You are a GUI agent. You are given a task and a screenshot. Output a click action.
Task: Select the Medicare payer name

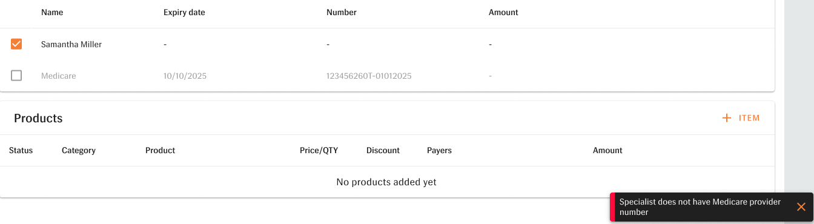point(59,76)
